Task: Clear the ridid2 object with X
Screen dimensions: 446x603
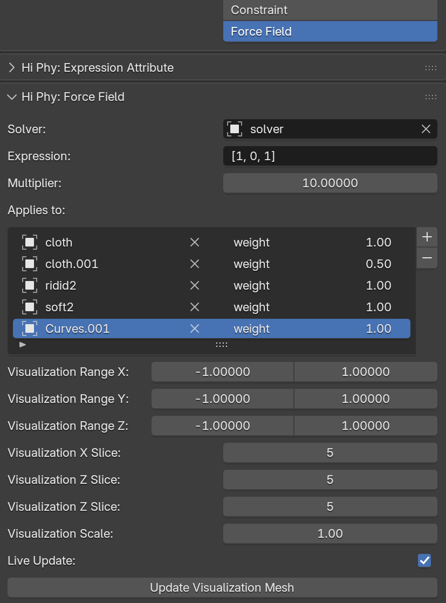Action: (x=195, y=286)
